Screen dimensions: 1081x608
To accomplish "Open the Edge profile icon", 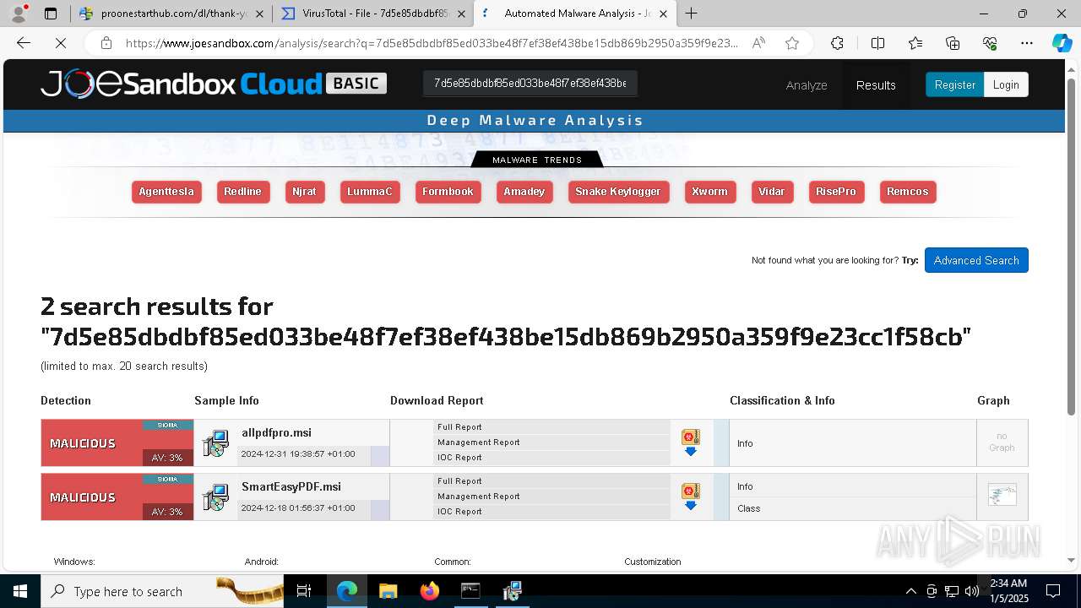I will (19, 14).
